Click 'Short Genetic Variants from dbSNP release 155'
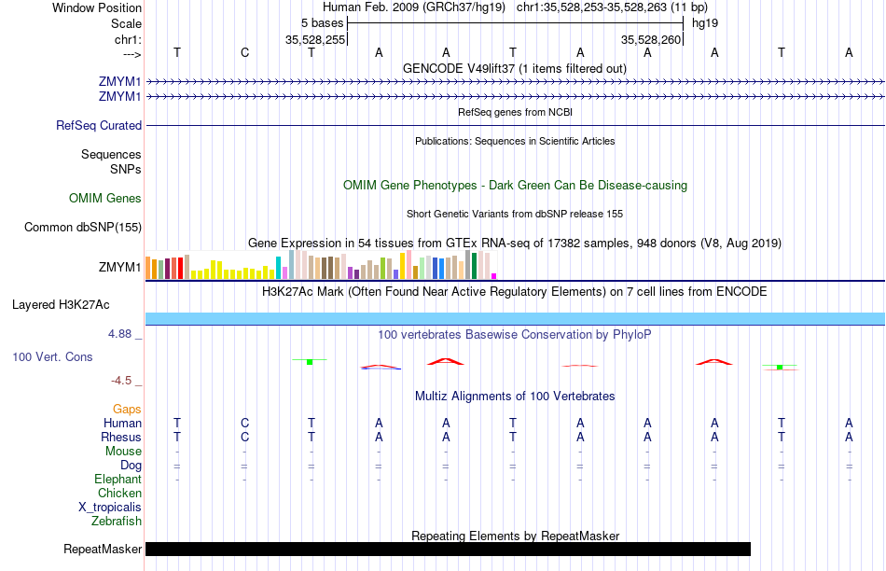 click(x=515, y=214)
